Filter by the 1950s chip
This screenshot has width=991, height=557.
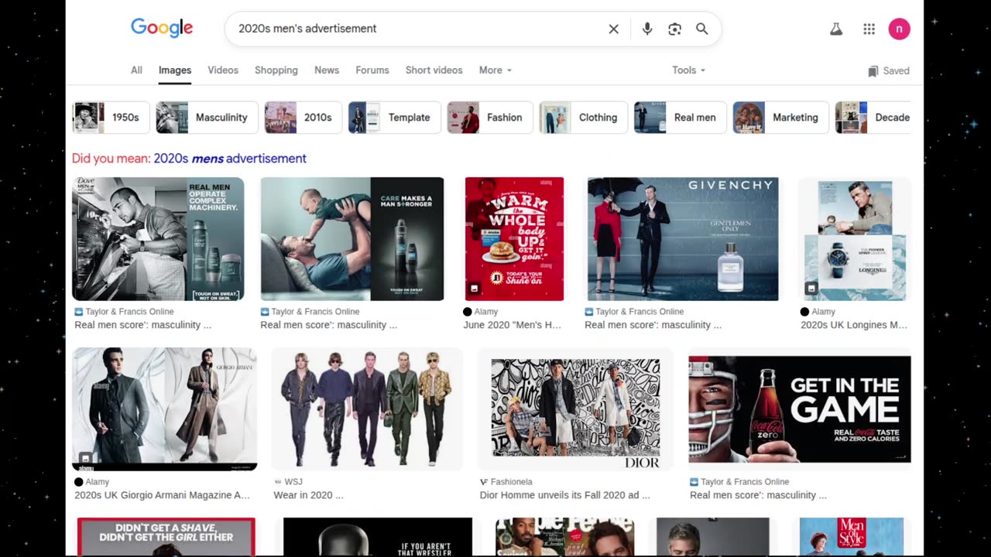coord(111,118)
